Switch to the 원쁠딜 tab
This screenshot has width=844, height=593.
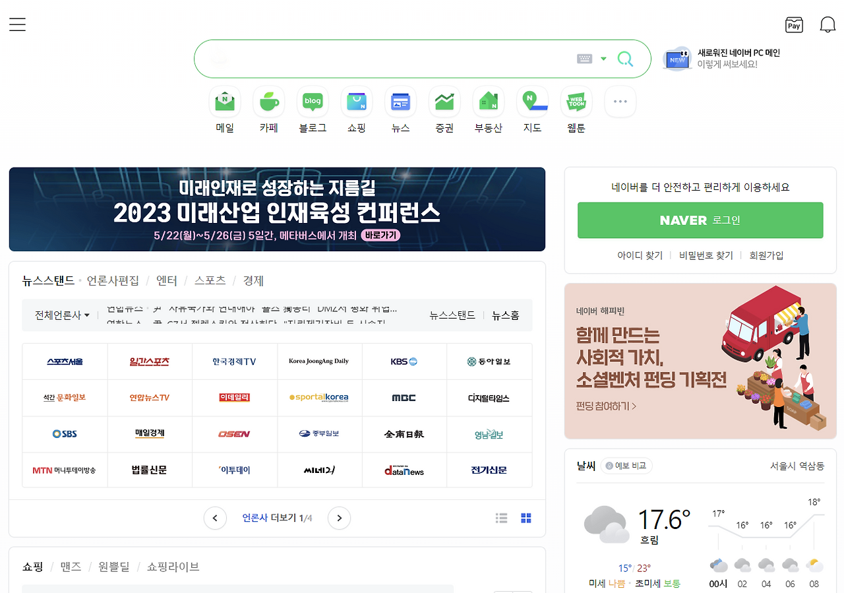tap(114, 567)
